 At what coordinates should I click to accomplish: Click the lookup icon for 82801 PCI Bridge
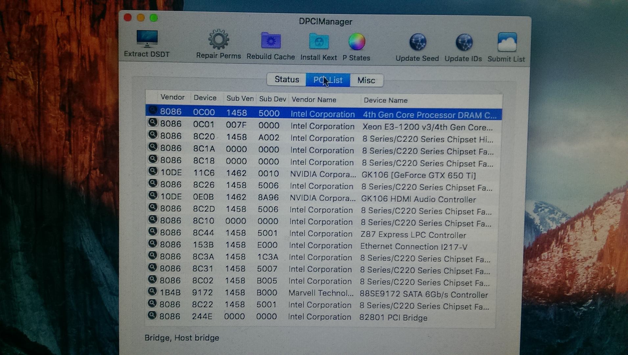(152, 315)
